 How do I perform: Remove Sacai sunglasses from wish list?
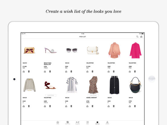point(71,72)
